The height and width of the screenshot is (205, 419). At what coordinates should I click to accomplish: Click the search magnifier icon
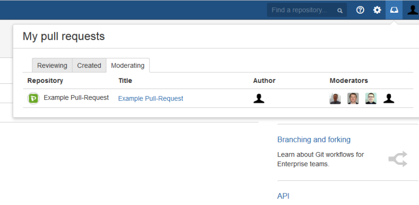340,10
